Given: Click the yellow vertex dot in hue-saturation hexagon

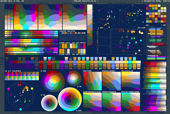Looking at the screenshot, I should (32, 89).
